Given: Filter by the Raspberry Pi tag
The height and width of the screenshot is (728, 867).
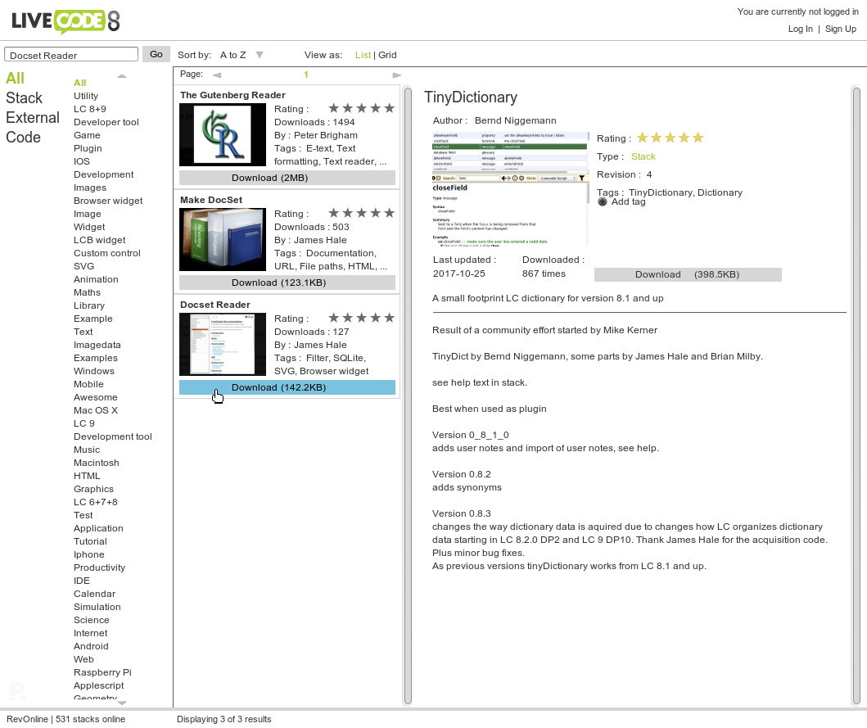Looking at the screenshot, I should (102, 672).
